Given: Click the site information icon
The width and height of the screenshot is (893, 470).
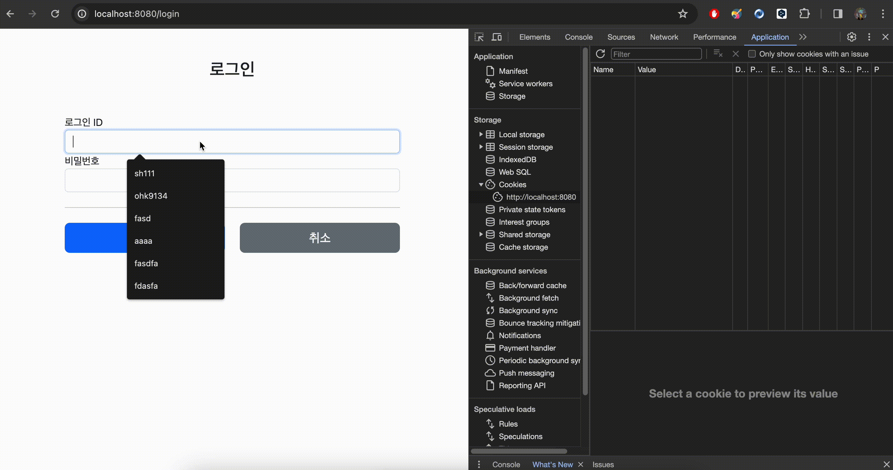Looking at the screenshot, I should [x=82, y=14].
